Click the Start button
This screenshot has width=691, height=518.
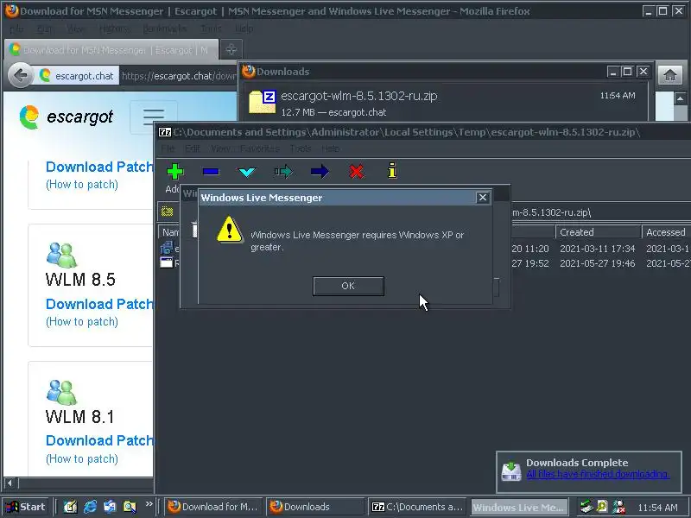pyautogui.click(x=27, y=507)
